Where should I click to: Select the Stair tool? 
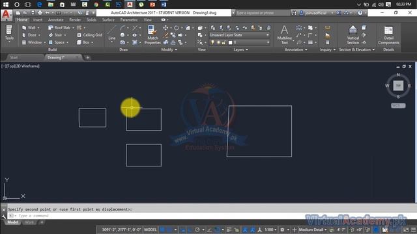click(55, 35)
